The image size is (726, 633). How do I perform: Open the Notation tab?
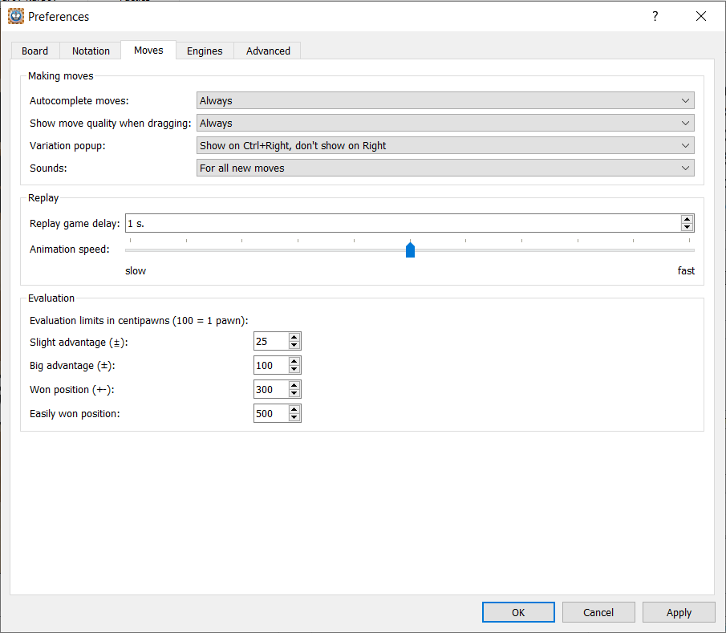pyautogui.click(x=91, y=51)
